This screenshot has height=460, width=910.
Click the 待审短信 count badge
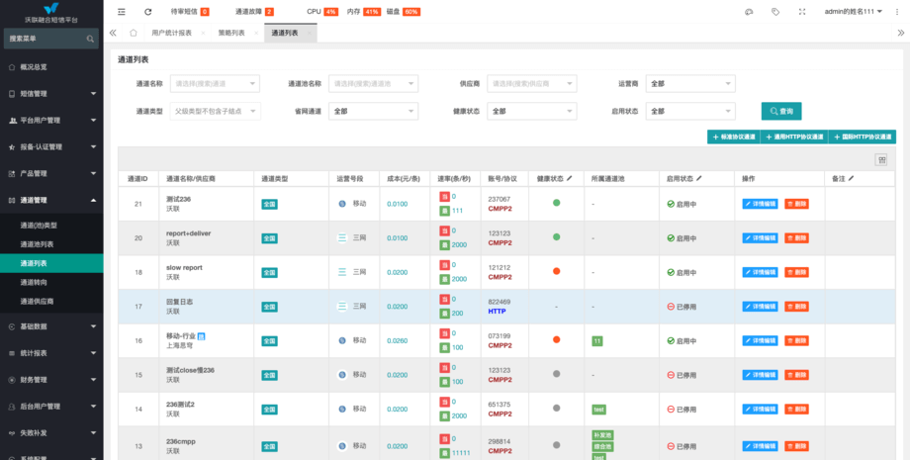(205, 12)
